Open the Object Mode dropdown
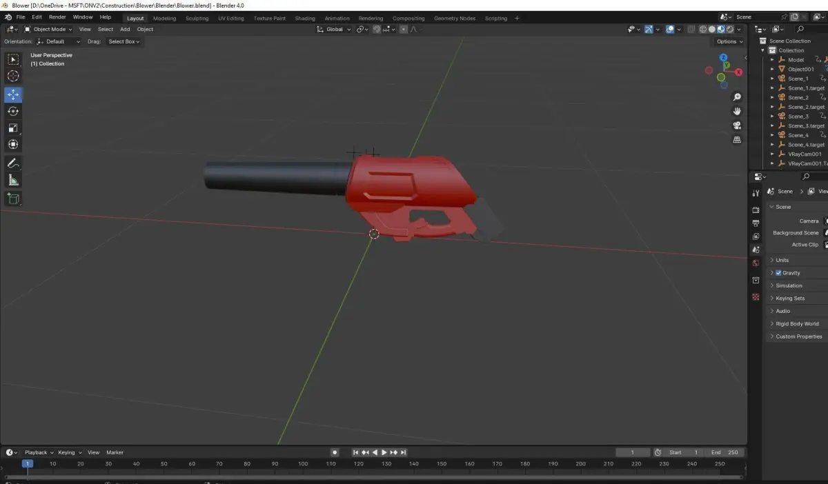Viewport: 828px width, 484px height. click(48, 30)
